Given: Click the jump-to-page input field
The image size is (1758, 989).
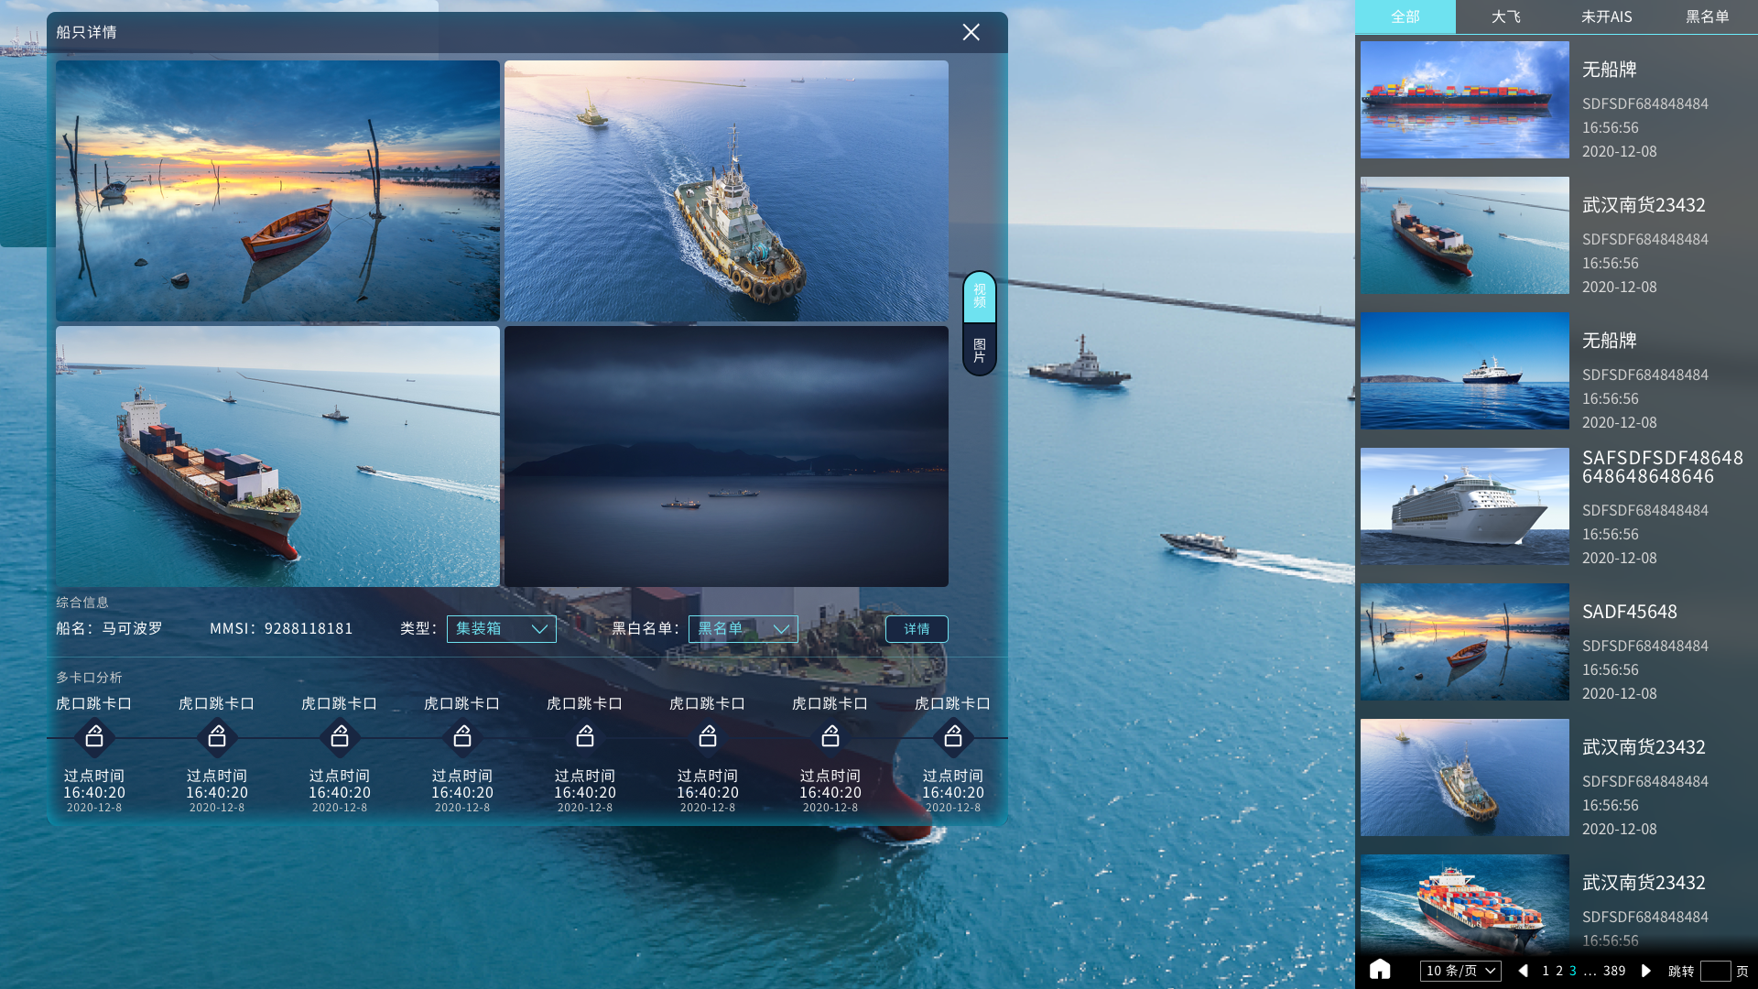Looking at the screenshot, I should (1715, 971).
